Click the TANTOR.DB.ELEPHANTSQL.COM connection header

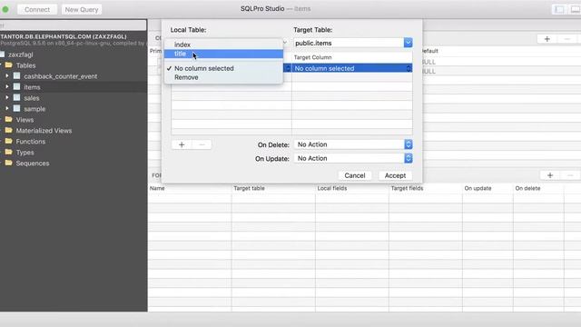[x=64, y=36]
